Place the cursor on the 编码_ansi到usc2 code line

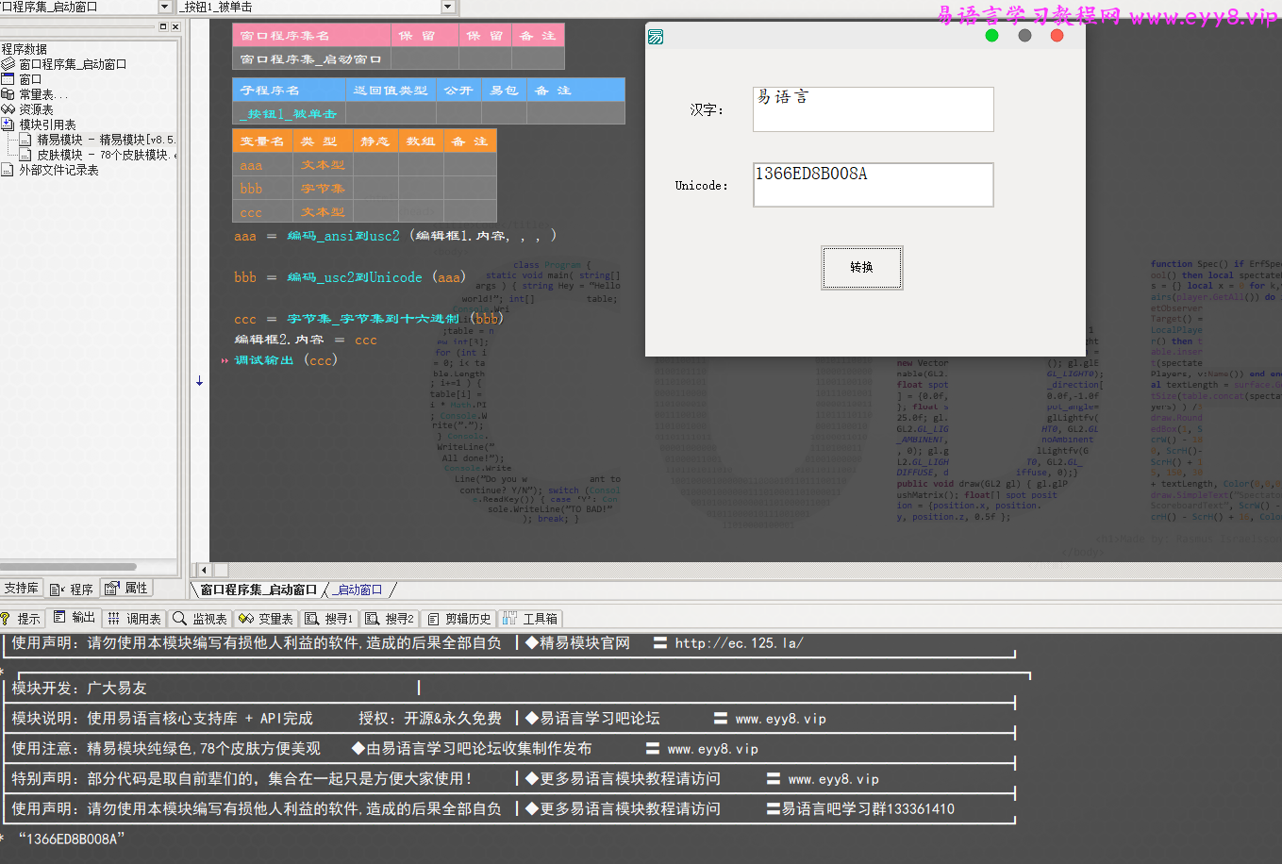395,236
